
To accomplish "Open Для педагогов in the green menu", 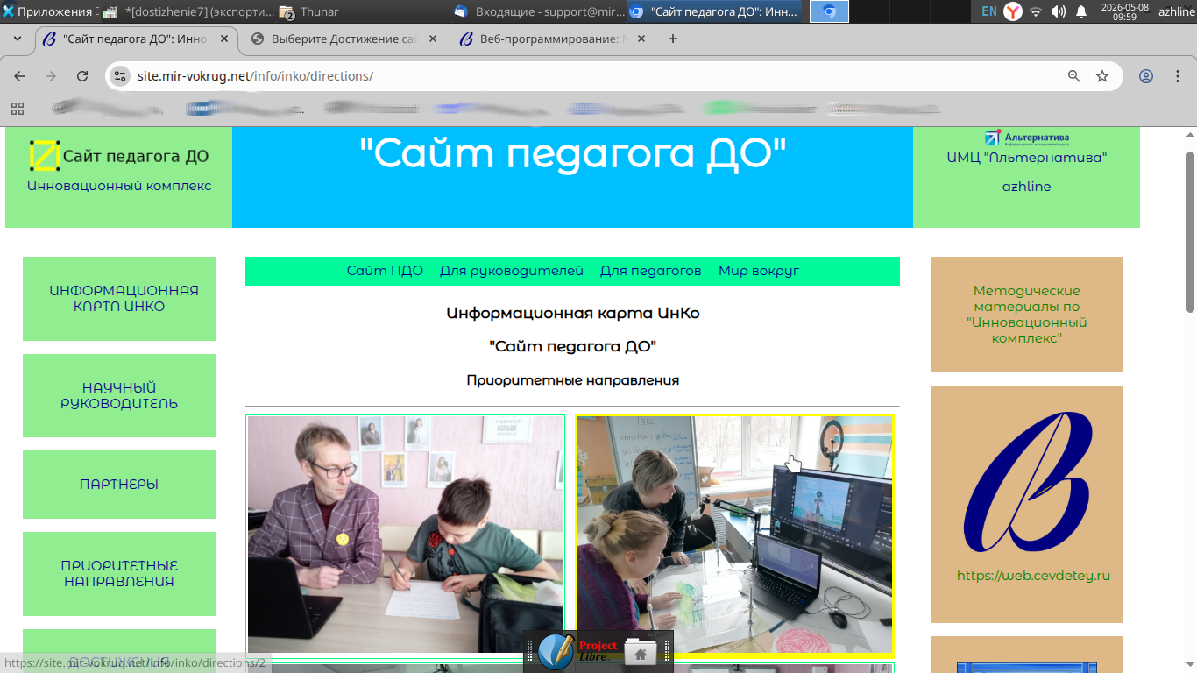I will 651,271.
